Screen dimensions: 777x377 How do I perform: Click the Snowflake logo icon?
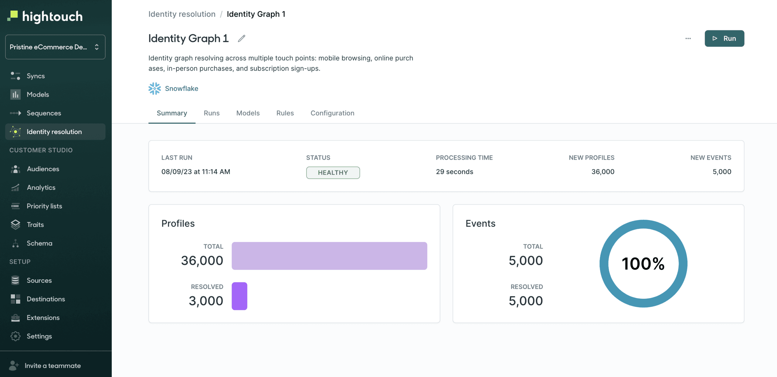[154, 88]
